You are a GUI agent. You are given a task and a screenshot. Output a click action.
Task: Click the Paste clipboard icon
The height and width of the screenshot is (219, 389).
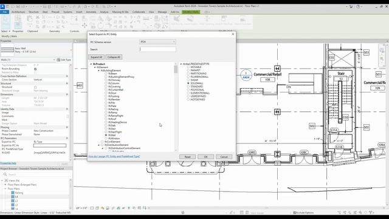click(30, 19)
